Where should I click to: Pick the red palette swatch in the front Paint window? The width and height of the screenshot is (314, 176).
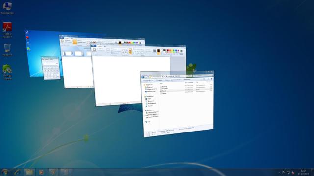169,50
